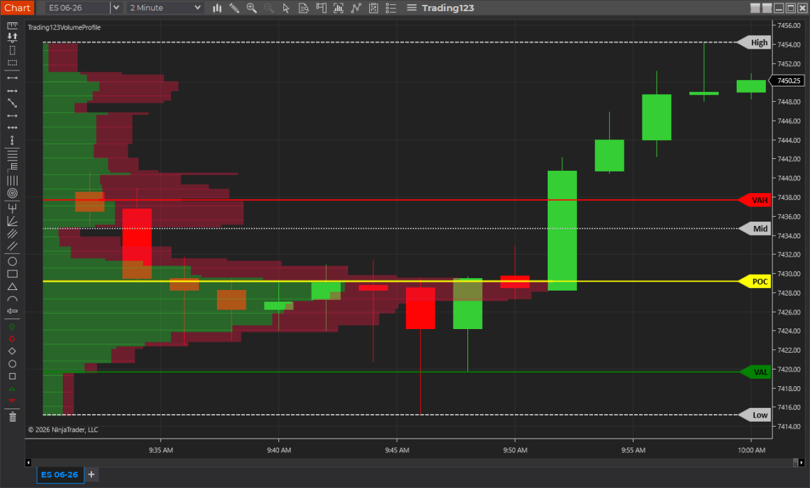Click the Zoom Out magnifier
The image size is (810, 488).
click(x=269, y=8)
